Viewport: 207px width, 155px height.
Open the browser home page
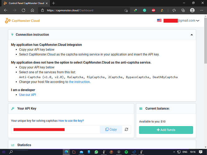(32, 10)
